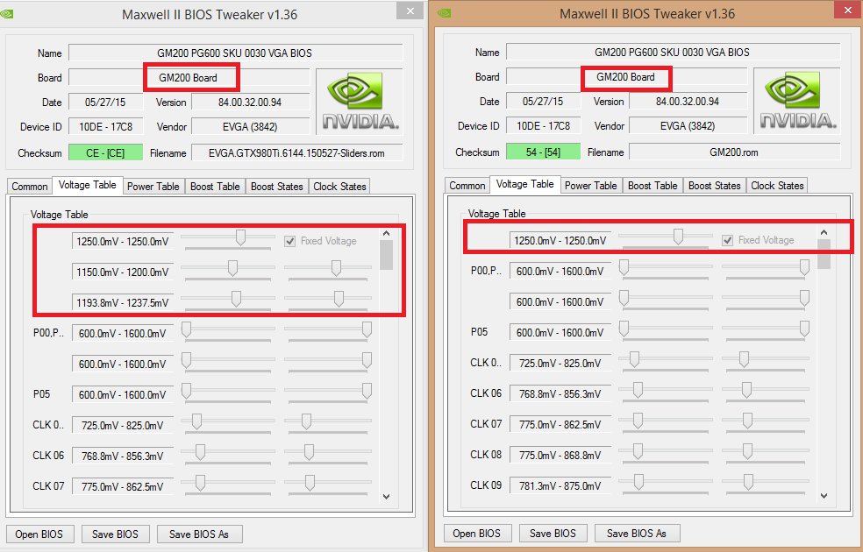Select Voltage Table tab in left window
Image resolution: width=863 pixels, height=552 pixels.
pos(88,185)
